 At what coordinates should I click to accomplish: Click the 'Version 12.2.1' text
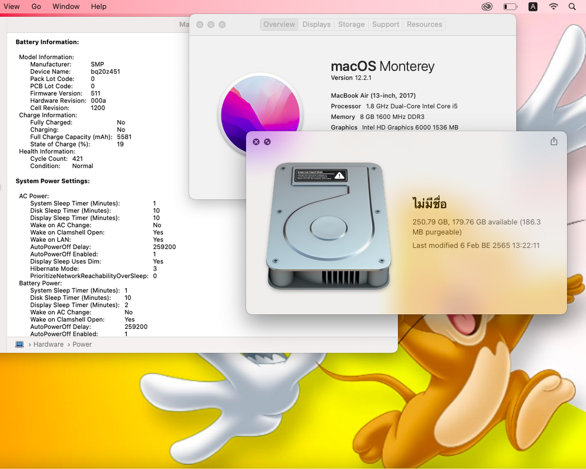pyautogui.click(x=351, y=78)
